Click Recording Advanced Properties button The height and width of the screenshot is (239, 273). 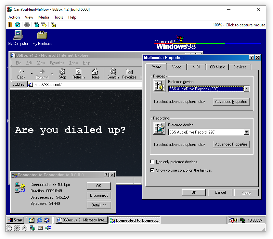pyautogui.click(x=231, y=145)
